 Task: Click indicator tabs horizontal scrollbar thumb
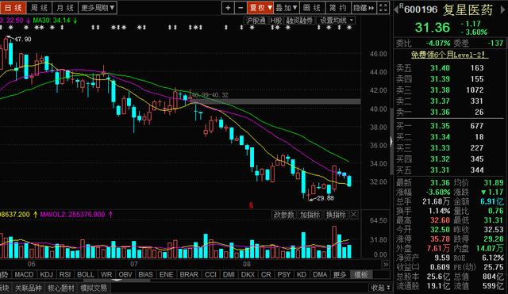click(x=117, y=281)
